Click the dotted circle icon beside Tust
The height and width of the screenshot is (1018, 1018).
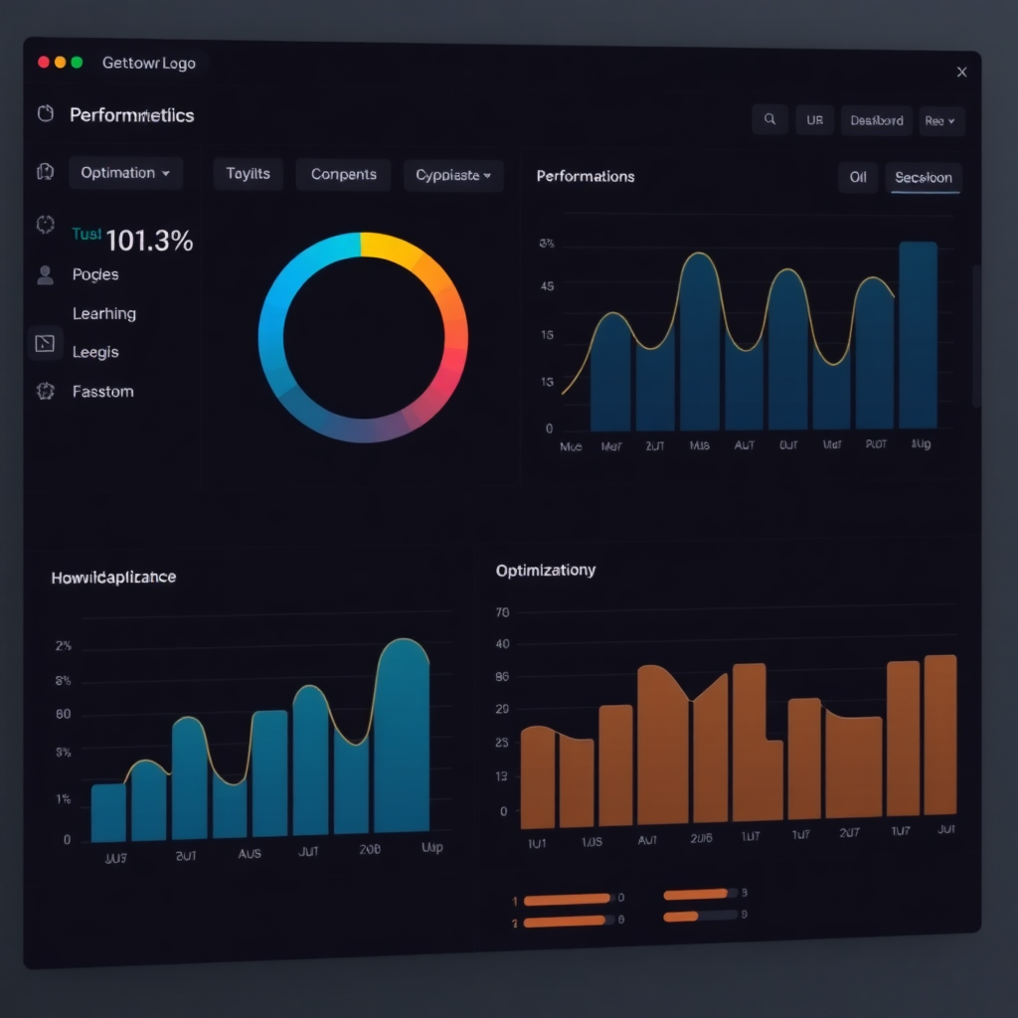coord(45,225)
